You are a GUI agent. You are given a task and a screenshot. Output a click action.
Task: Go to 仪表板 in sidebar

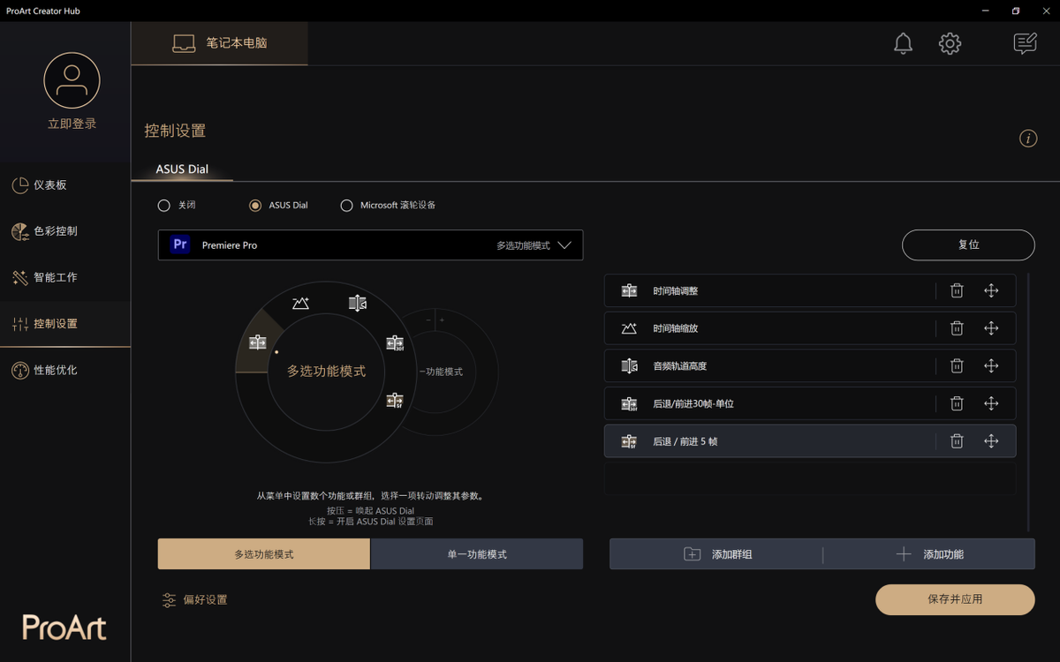pyautogui.click(x=65, y=185)
